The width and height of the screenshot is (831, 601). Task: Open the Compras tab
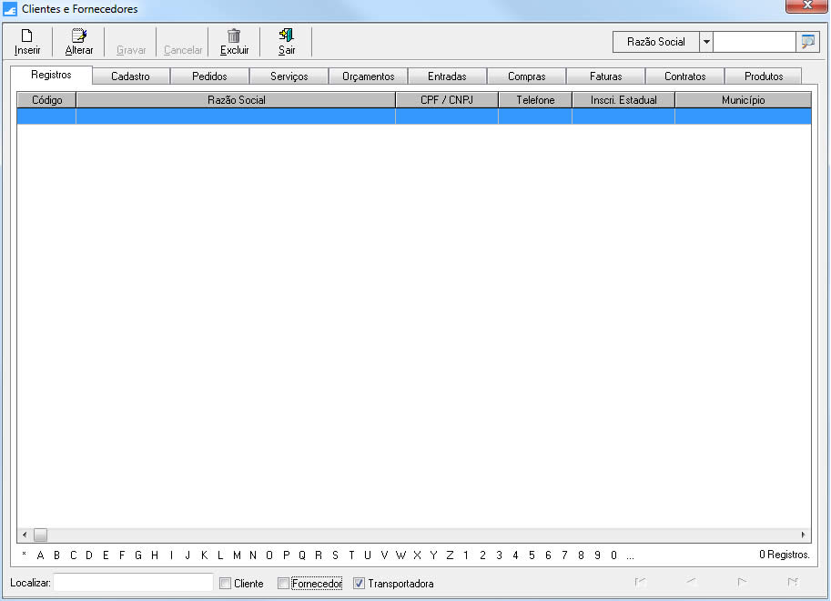click(526, 76)
